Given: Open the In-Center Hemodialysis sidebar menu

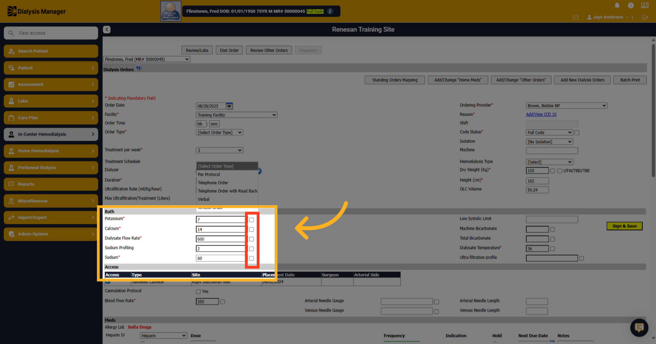Looking at the screenshot, I should point(51,134).
